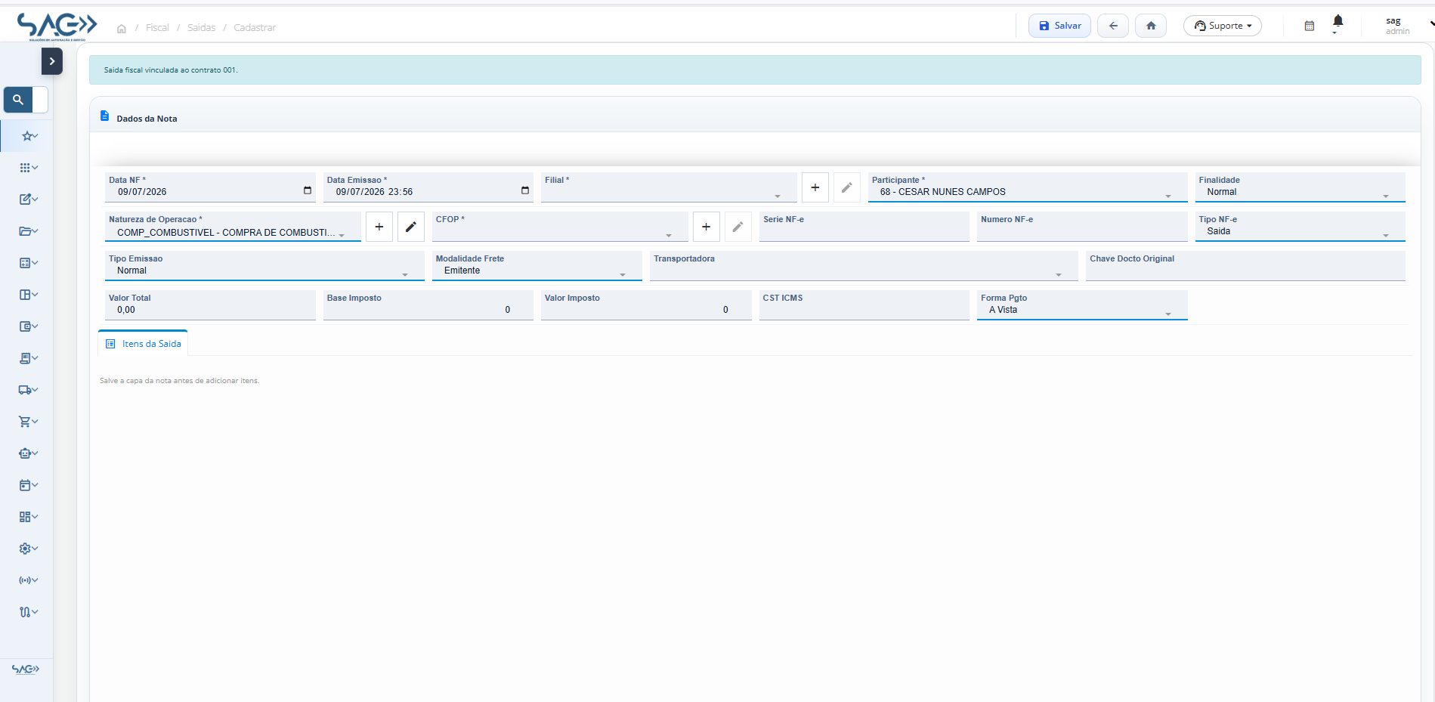Open the shopping cart sidebar menu
Viewport: 1435px width, 702px height.
point(28,422)
